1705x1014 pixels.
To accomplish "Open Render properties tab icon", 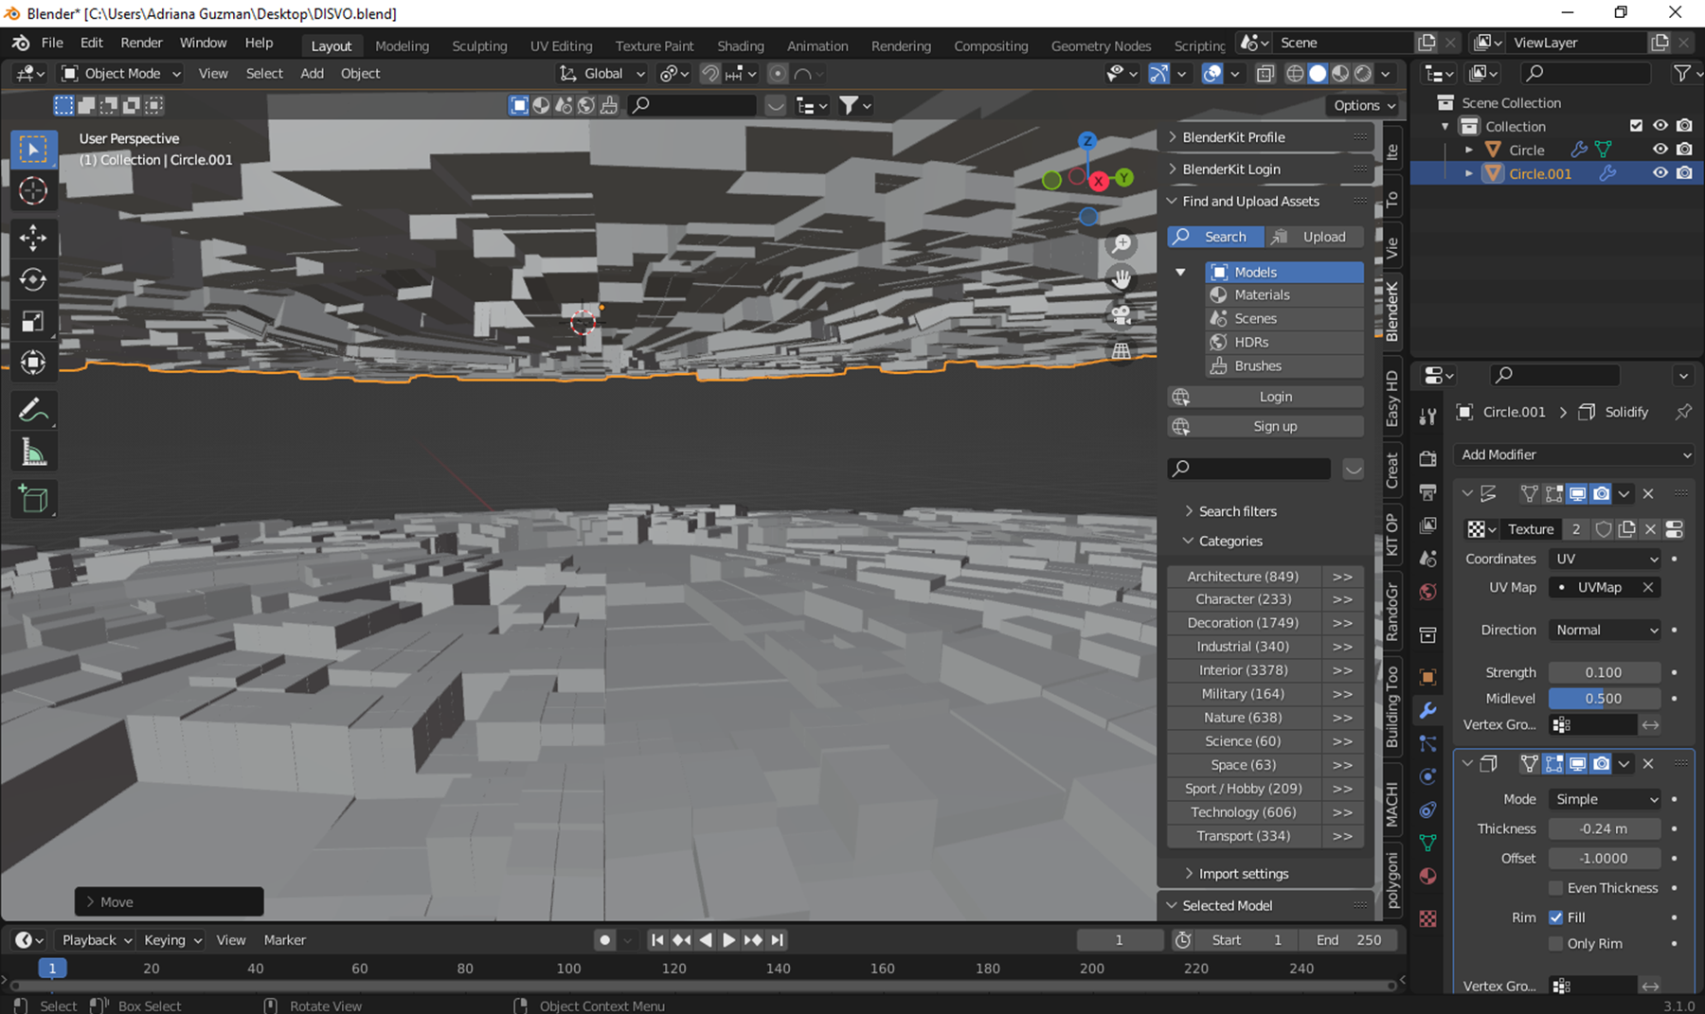I will 1427,458.
